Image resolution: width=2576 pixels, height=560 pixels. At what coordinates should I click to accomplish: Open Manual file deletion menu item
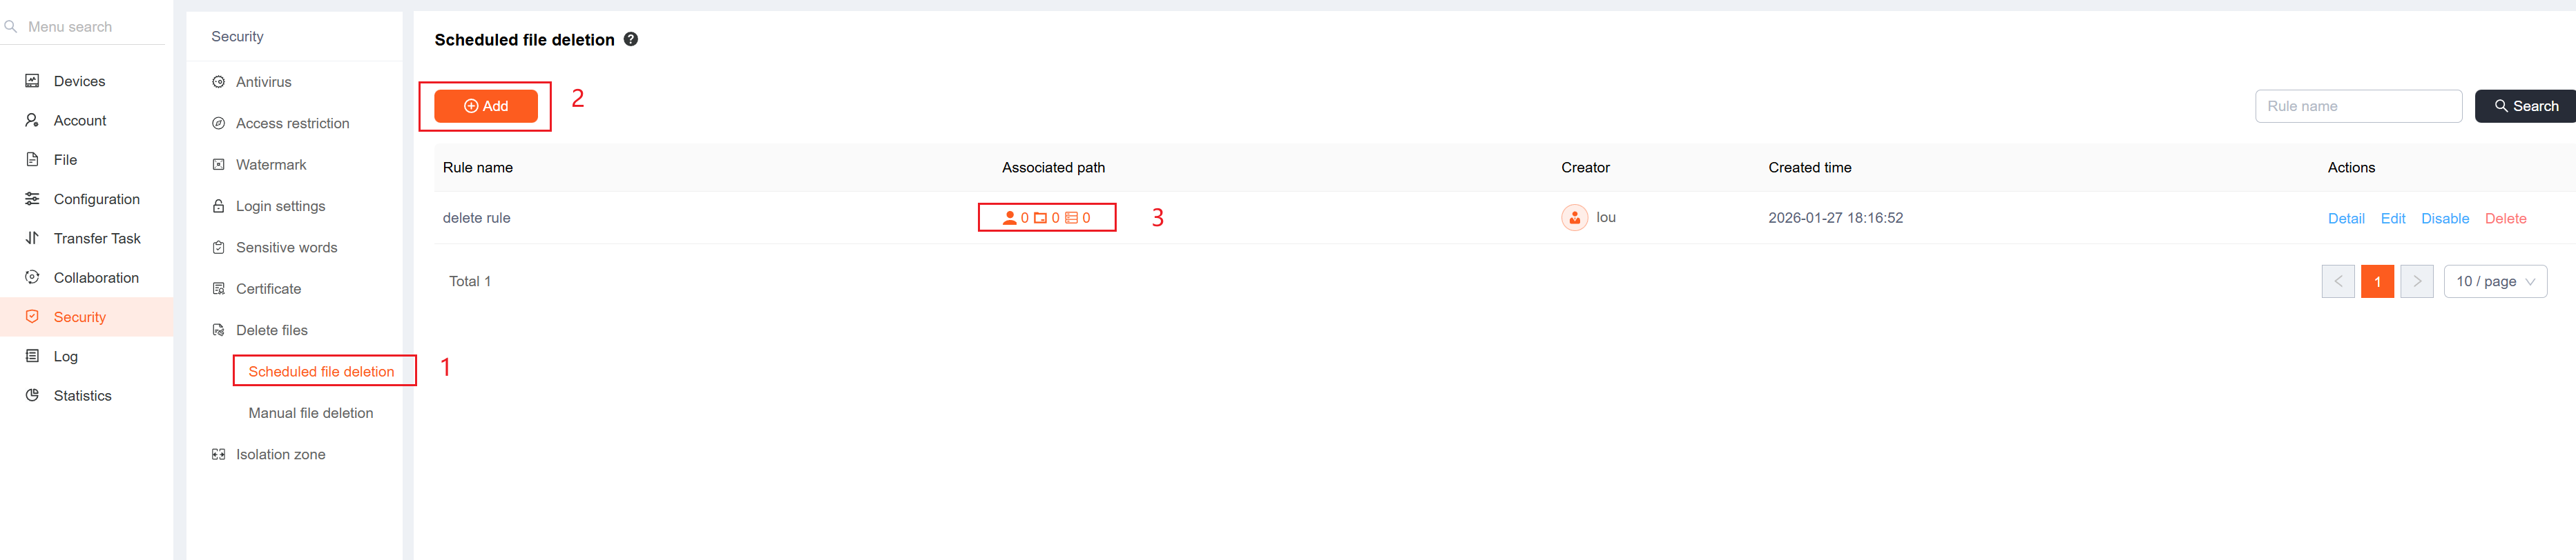click(311, 413)
